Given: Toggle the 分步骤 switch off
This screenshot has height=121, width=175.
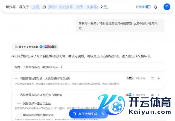Looking at the screenshot, I should click(x=148, y=7).
